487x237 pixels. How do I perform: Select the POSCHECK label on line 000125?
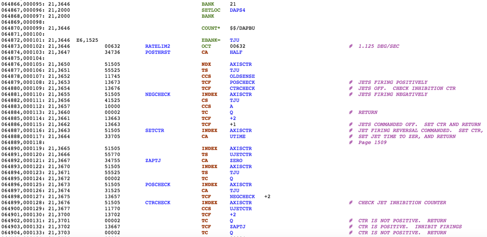[x=157, y=185]
